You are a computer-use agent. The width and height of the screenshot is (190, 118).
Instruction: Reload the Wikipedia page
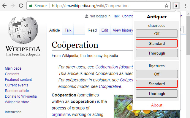tap(21, 6)
